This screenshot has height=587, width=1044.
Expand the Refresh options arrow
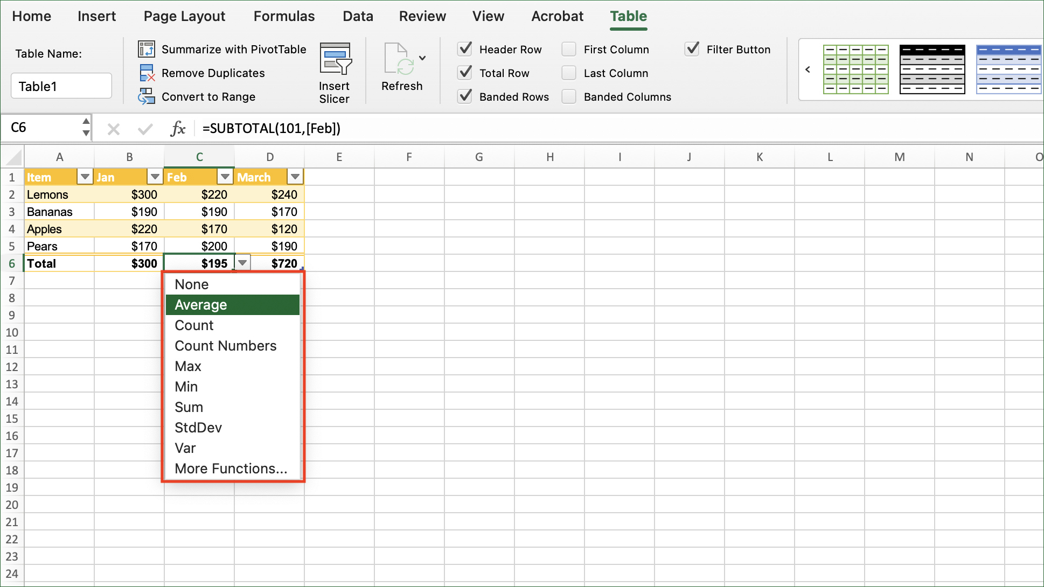pyautogui.click(x=422, y=58)
